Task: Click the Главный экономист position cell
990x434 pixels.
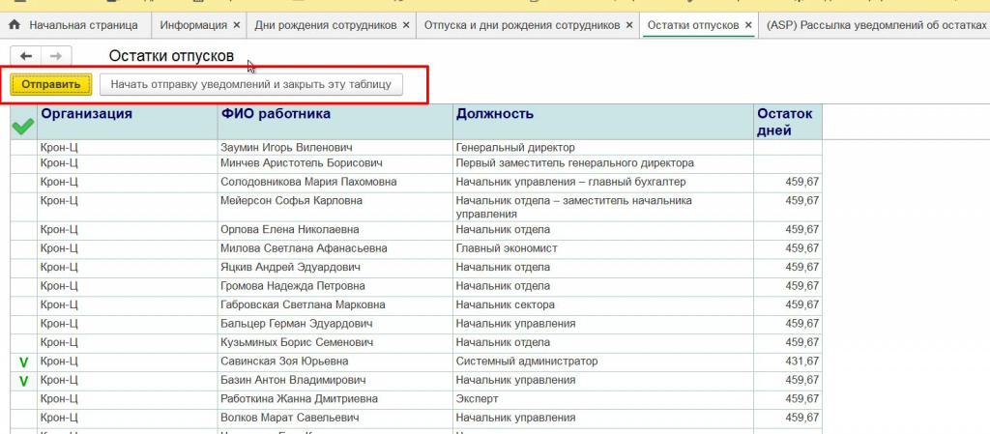Action: tap(603, 248)
